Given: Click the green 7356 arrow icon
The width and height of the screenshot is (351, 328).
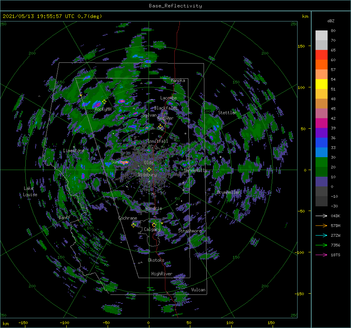Looking at the screenshot, I should pyautogui.click(x=321, y=245).
